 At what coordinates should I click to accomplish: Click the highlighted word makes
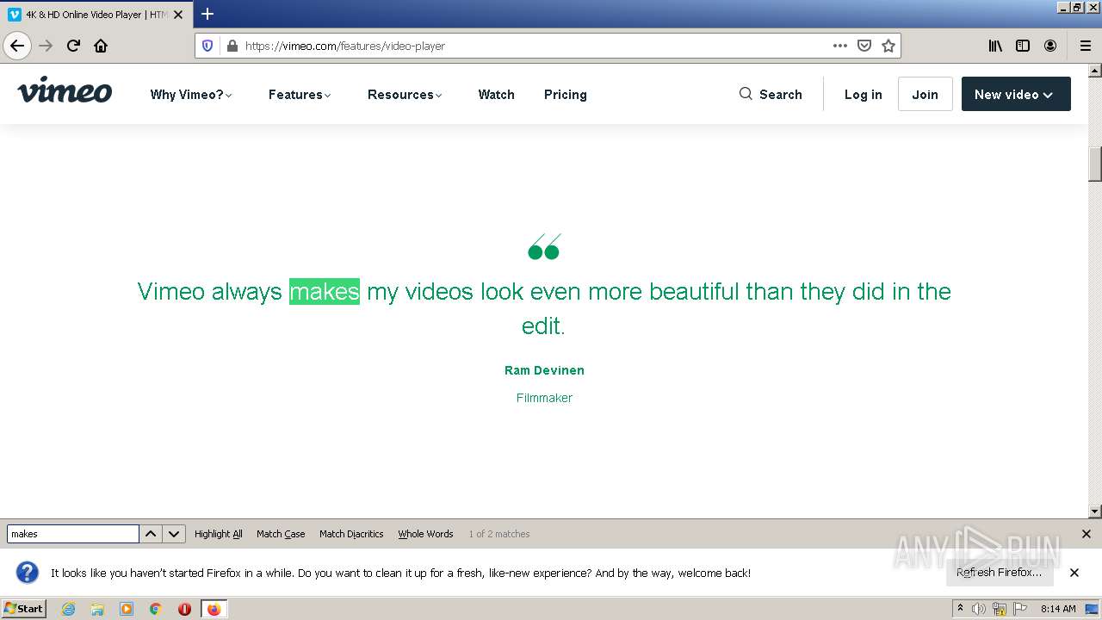click(x=325, y=291)
